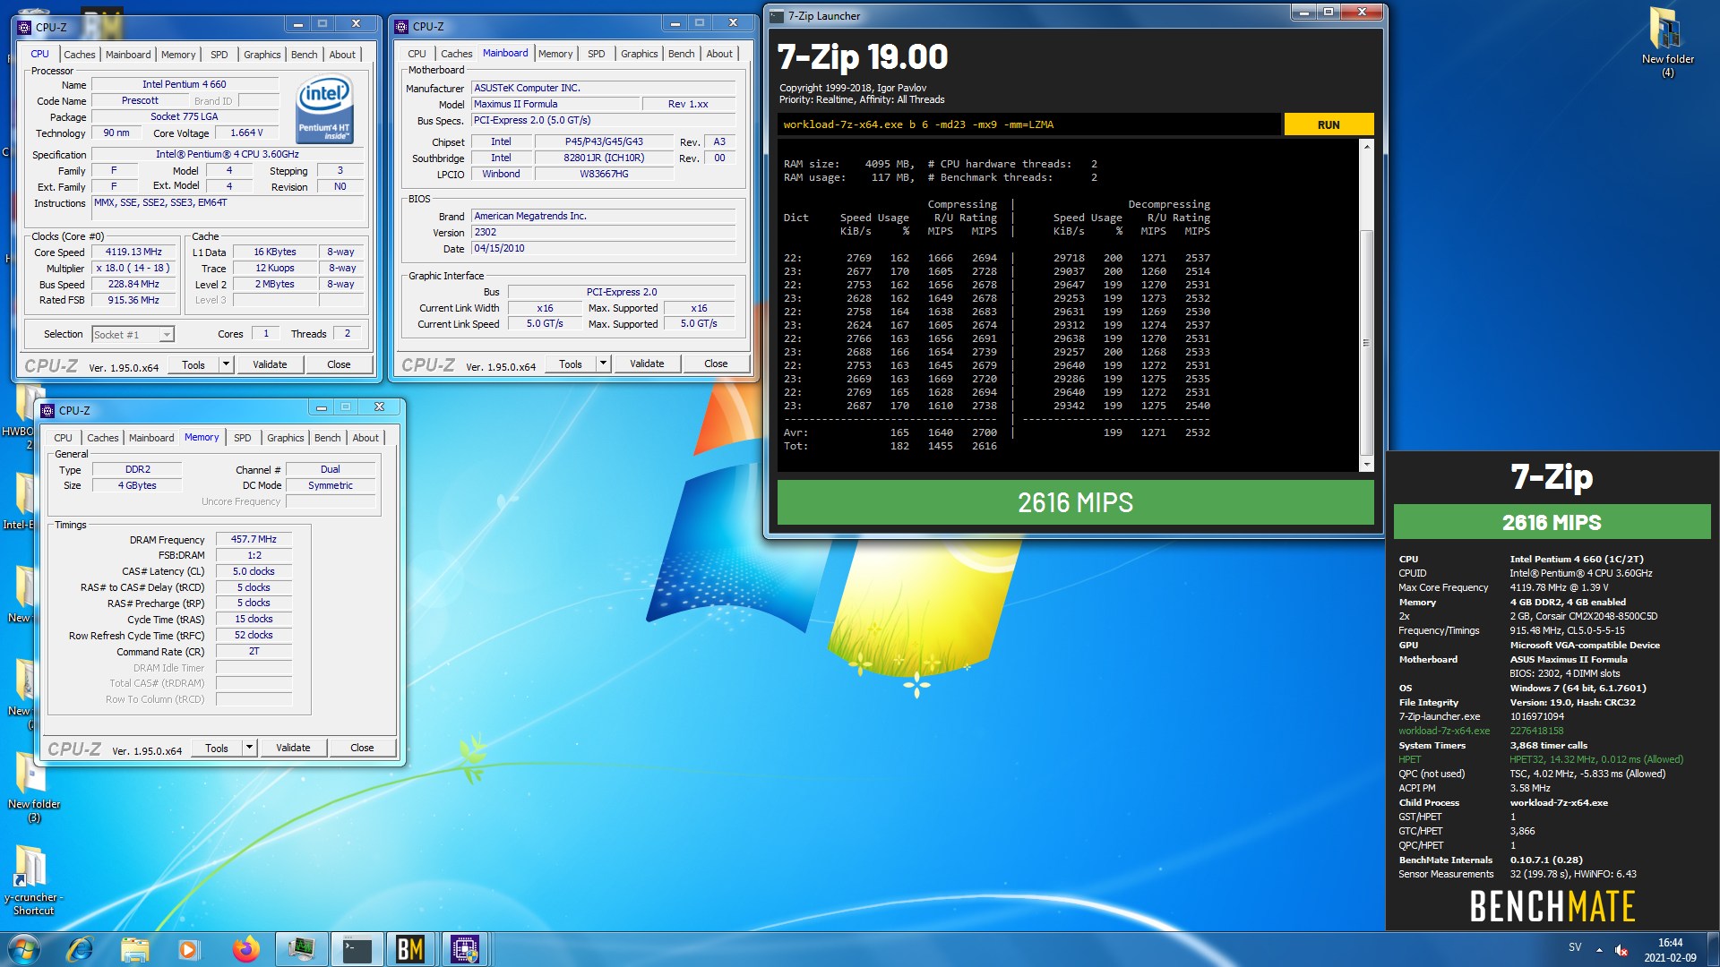Open Windows Start menu orb
This screenshot has height=967, width=1720.
24,949
